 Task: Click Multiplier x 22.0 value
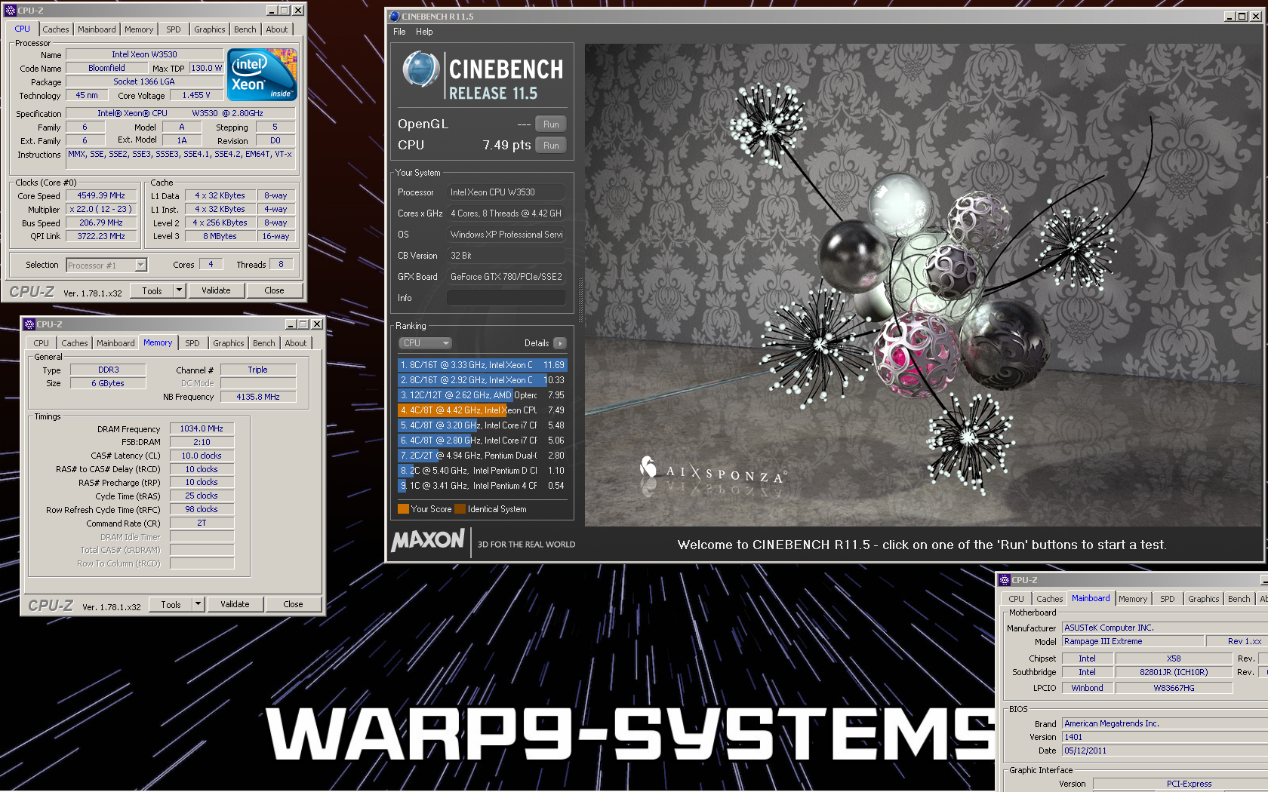(x=101, y=209)
